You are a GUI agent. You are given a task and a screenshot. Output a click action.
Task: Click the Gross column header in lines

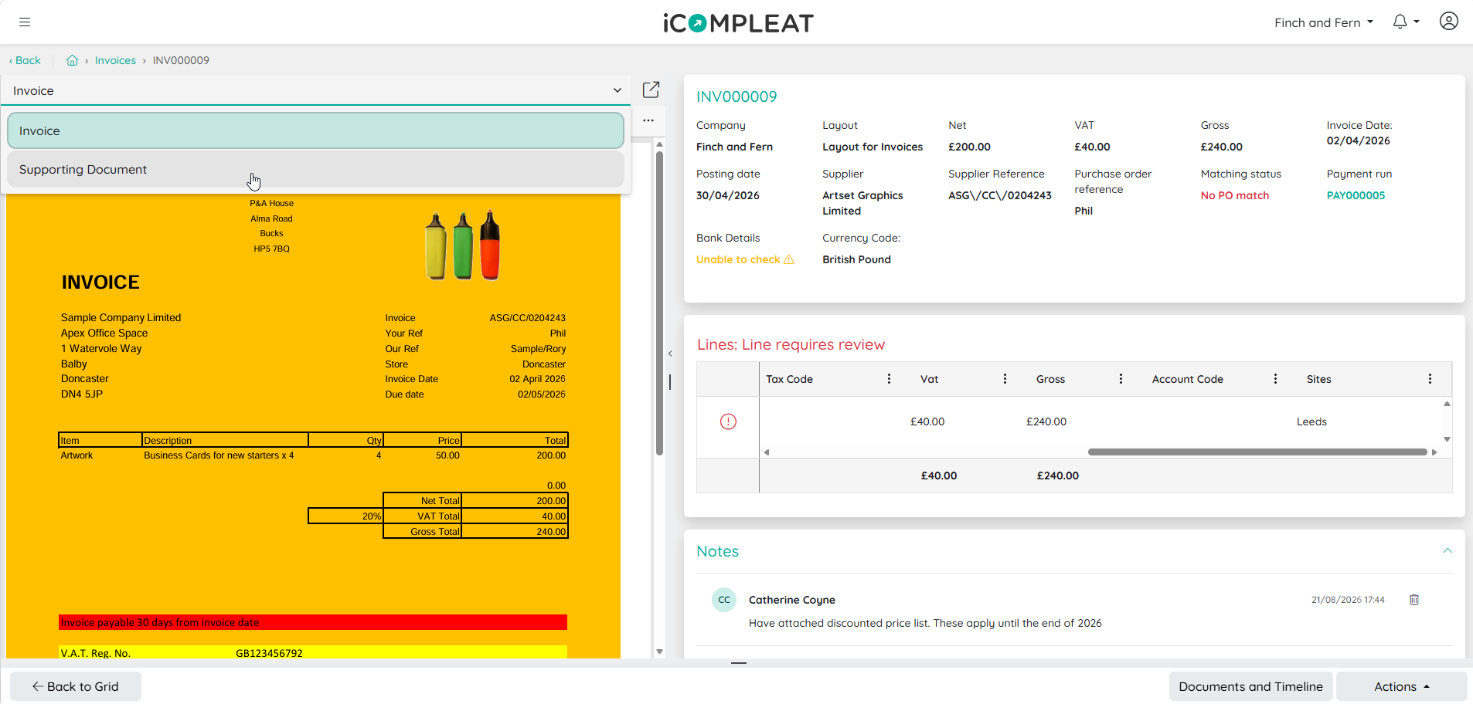click(x=1050, y=379)
